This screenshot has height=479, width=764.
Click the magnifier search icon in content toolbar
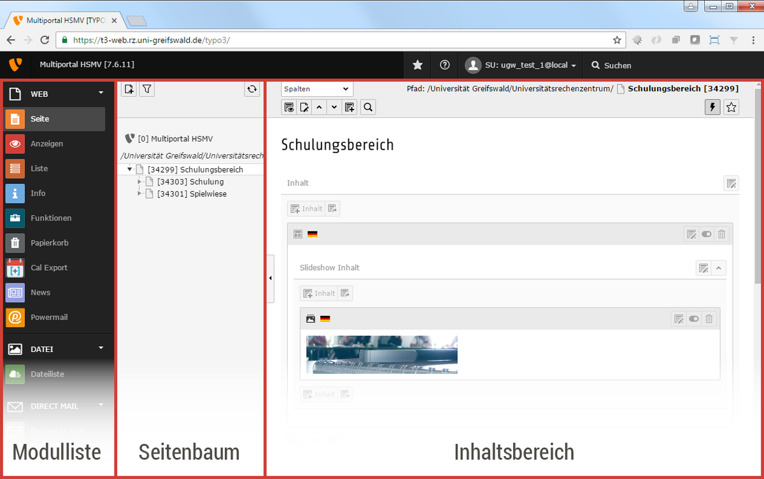pos(368,107)
